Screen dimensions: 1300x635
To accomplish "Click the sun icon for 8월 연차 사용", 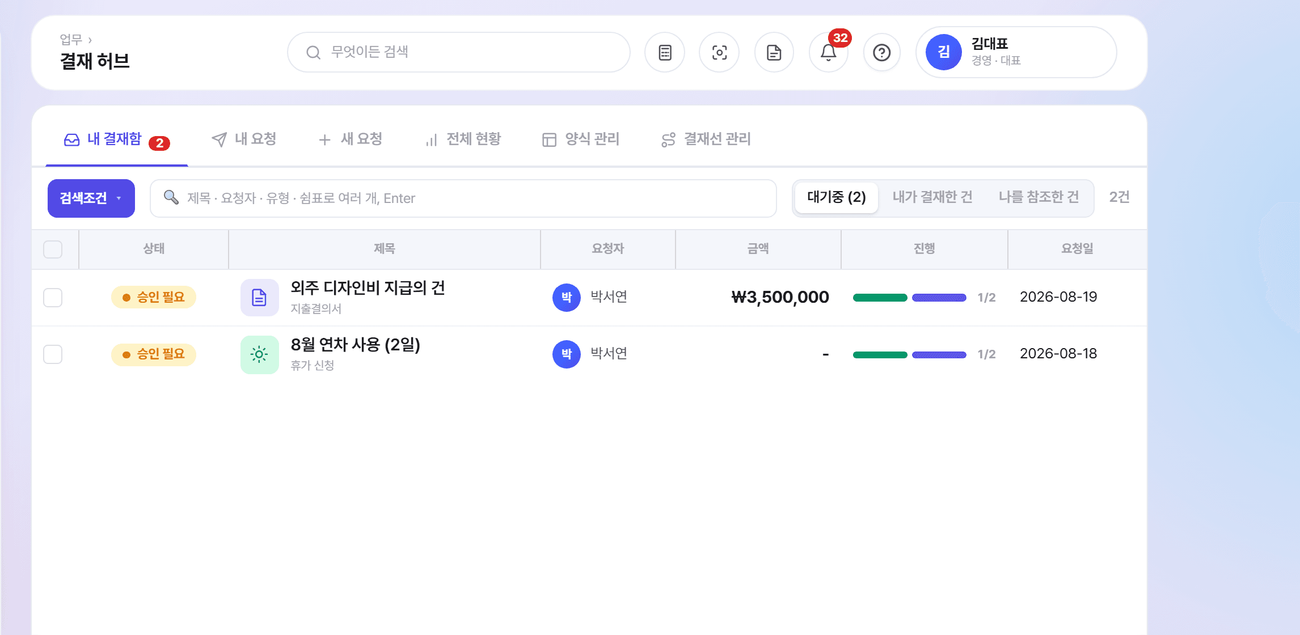I will (259, 354).
